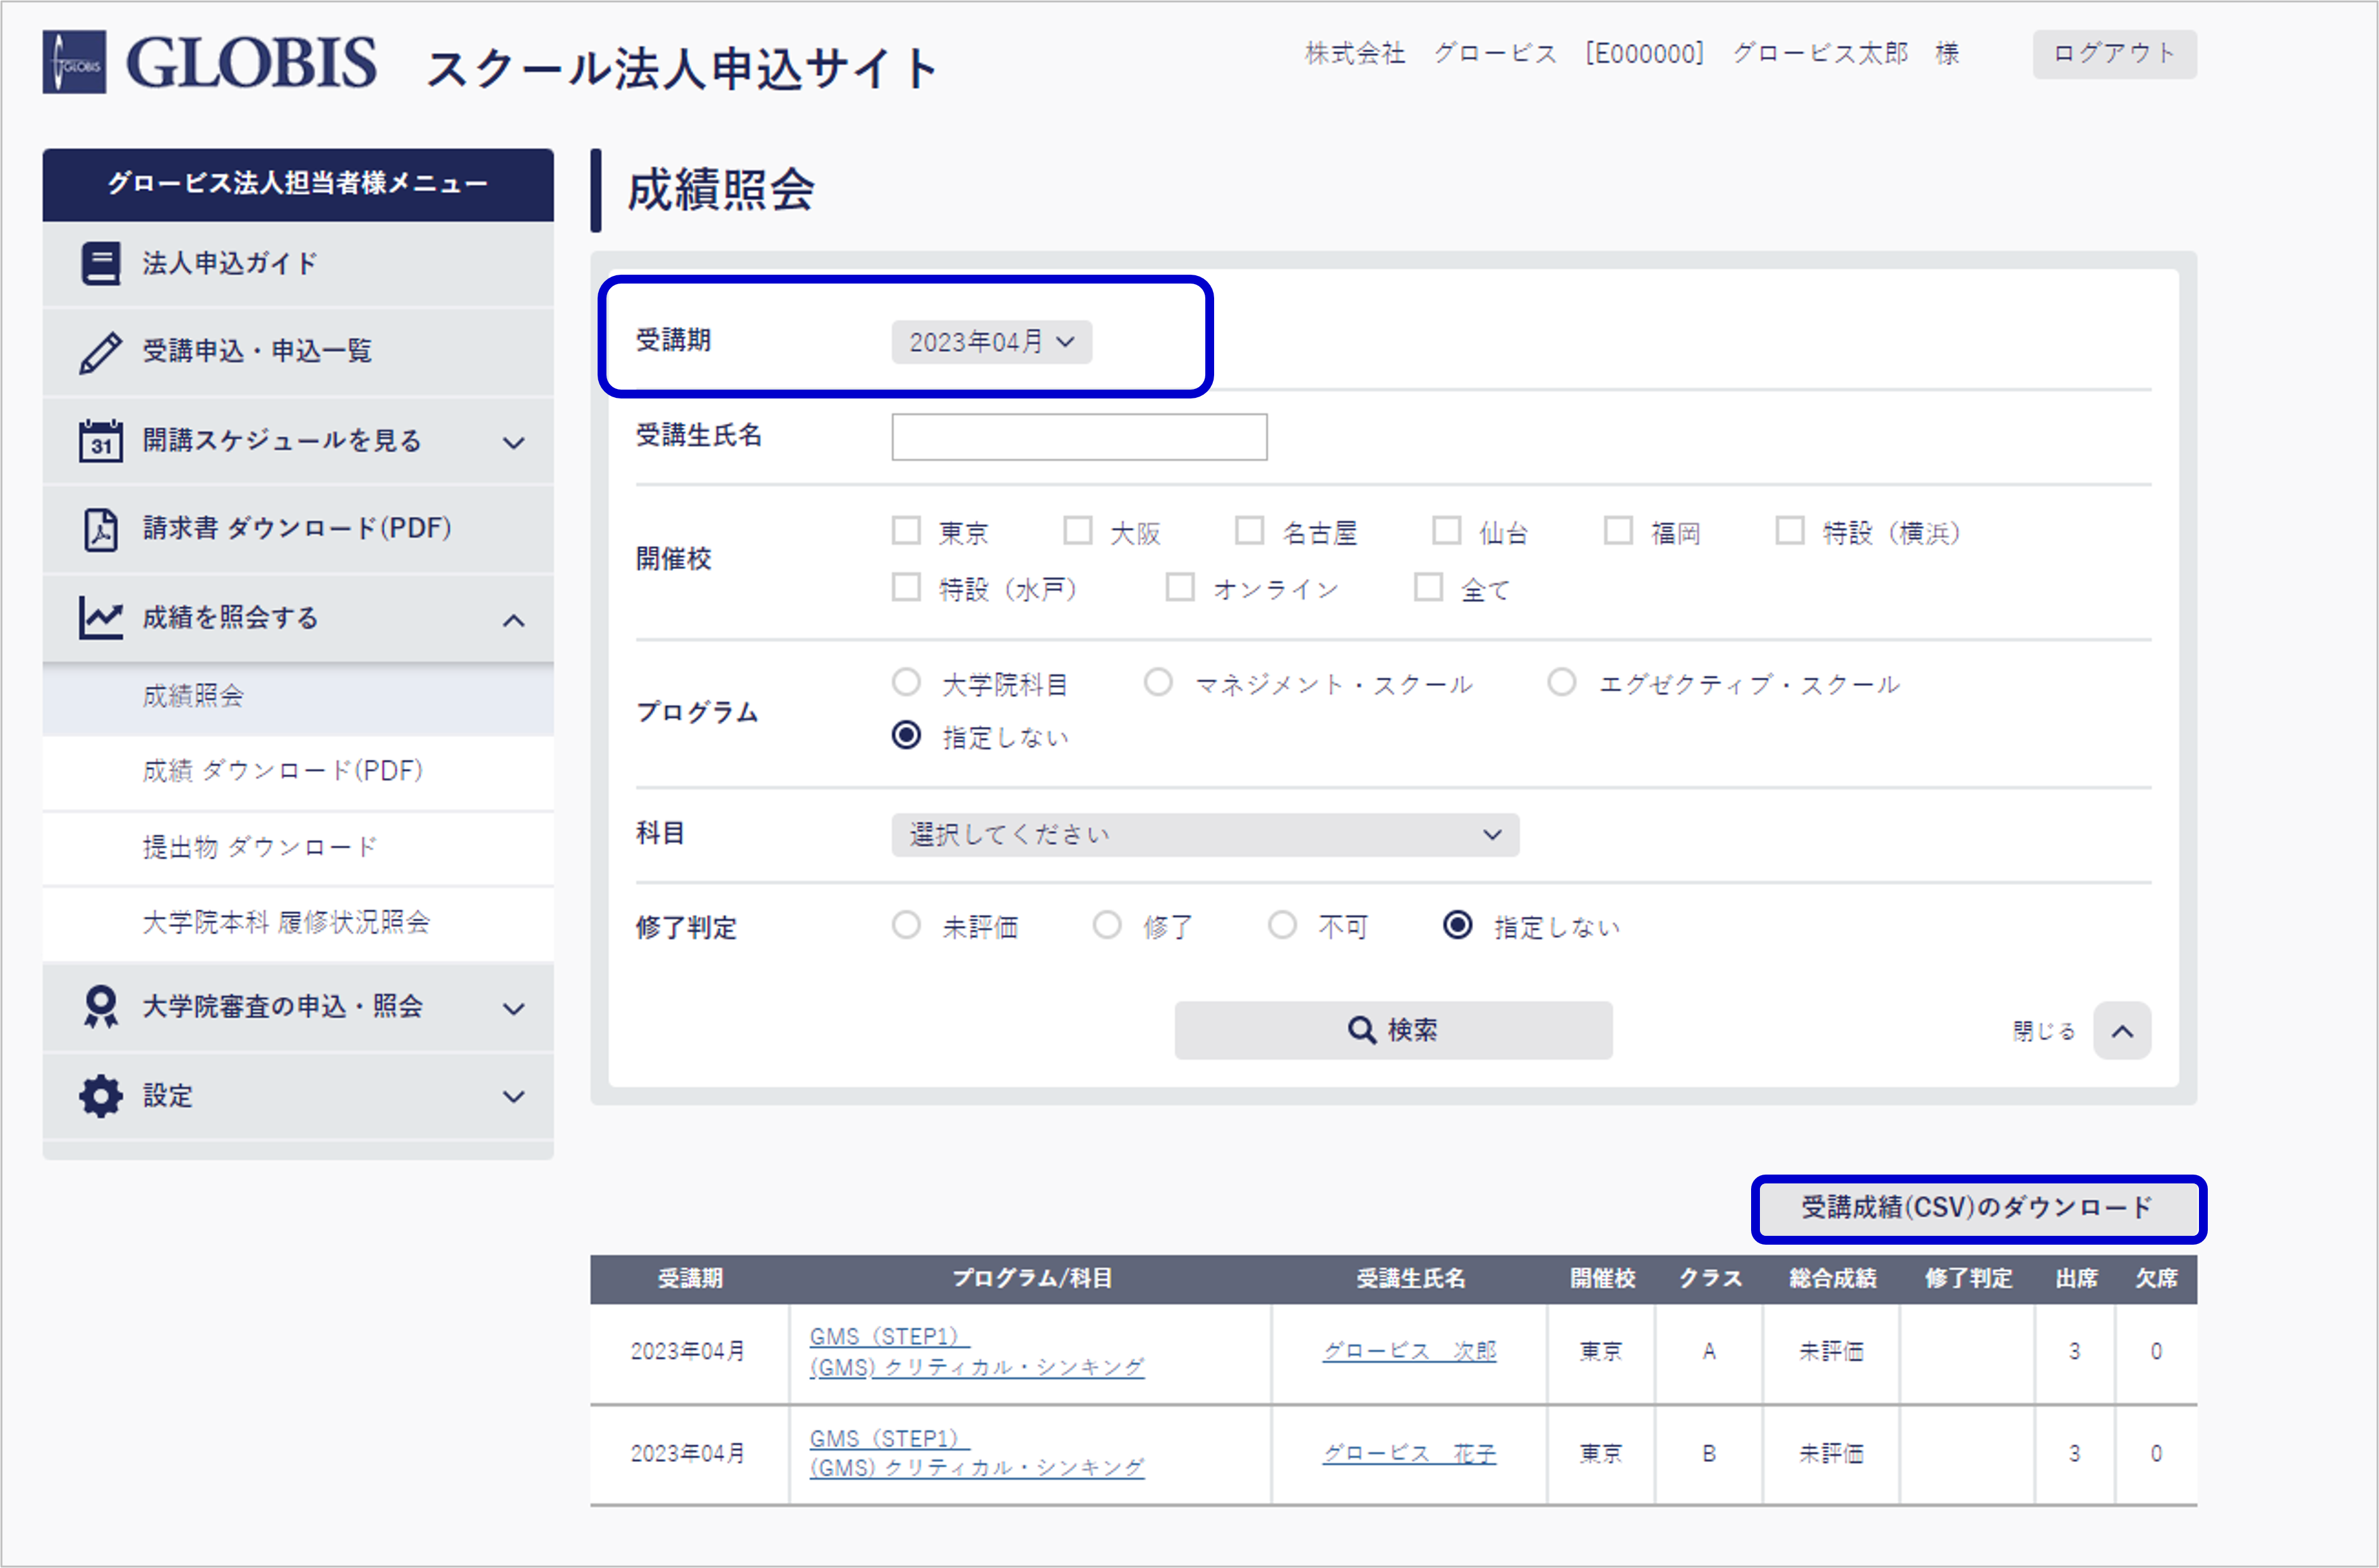This screenshot has width=2379, height=1568.
Task: Click the PDF file icon for 請求書ダウンロード
Action: [x=100, y=529]
